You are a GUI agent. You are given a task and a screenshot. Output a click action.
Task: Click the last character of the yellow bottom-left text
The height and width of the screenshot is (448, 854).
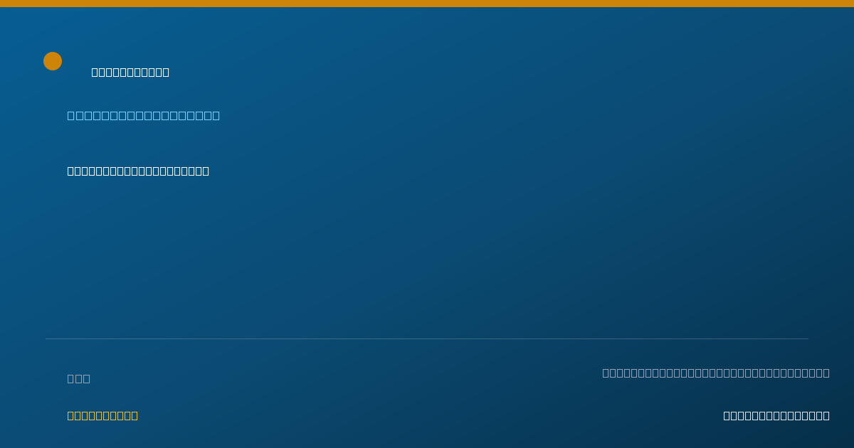tap(135, 415)
